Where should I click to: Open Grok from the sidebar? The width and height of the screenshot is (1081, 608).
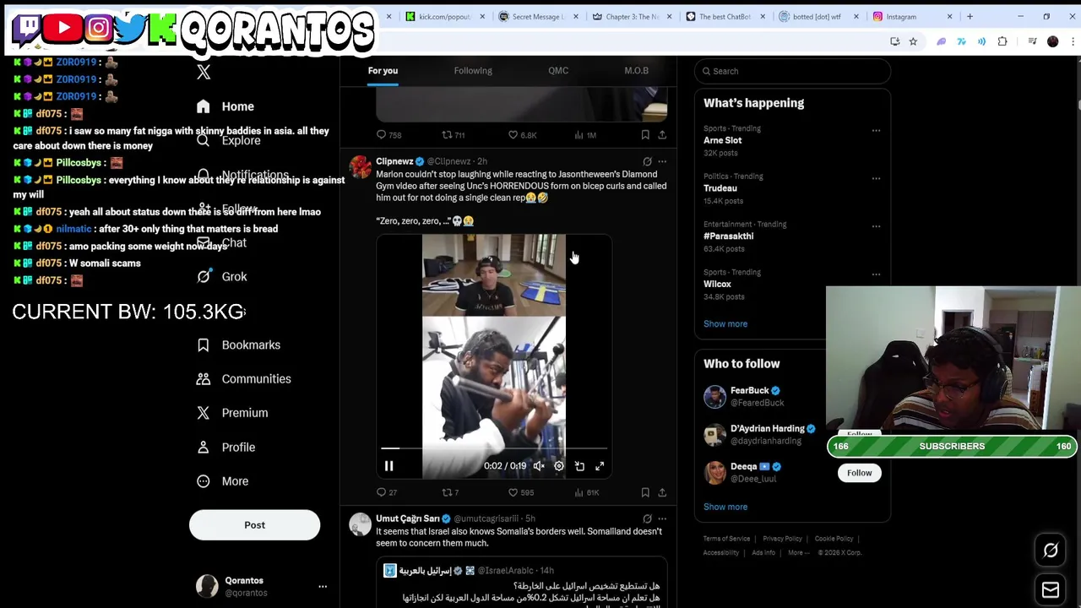coord(222,277)
